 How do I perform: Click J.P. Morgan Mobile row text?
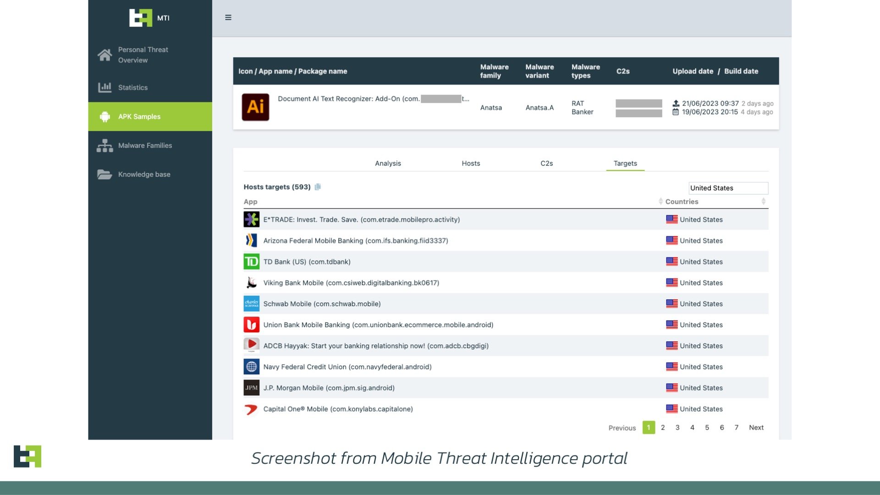(329, 388)
